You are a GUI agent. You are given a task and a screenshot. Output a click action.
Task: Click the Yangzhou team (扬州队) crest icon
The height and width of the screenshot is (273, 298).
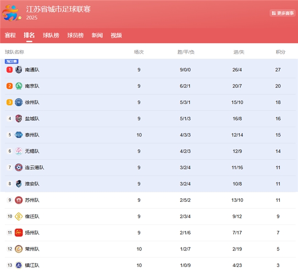[x=19, y=233]
